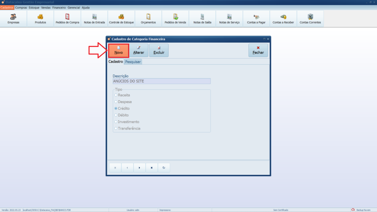Open Orçamentos from the toolbar
This screenshot has width=377, height=212.
tap(148, 18)
